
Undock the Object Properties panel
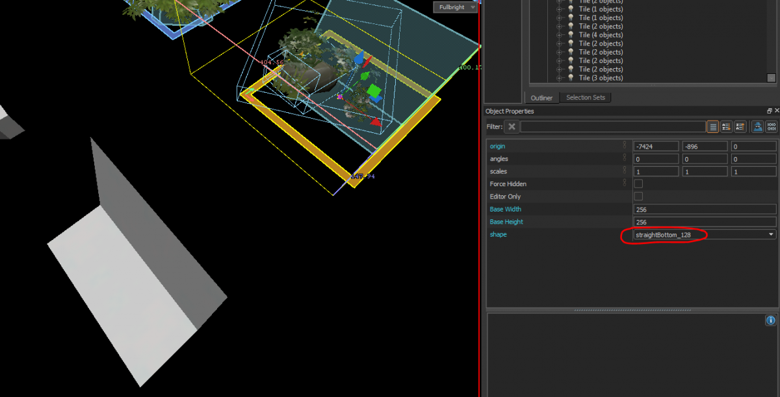tap(770, 111)
